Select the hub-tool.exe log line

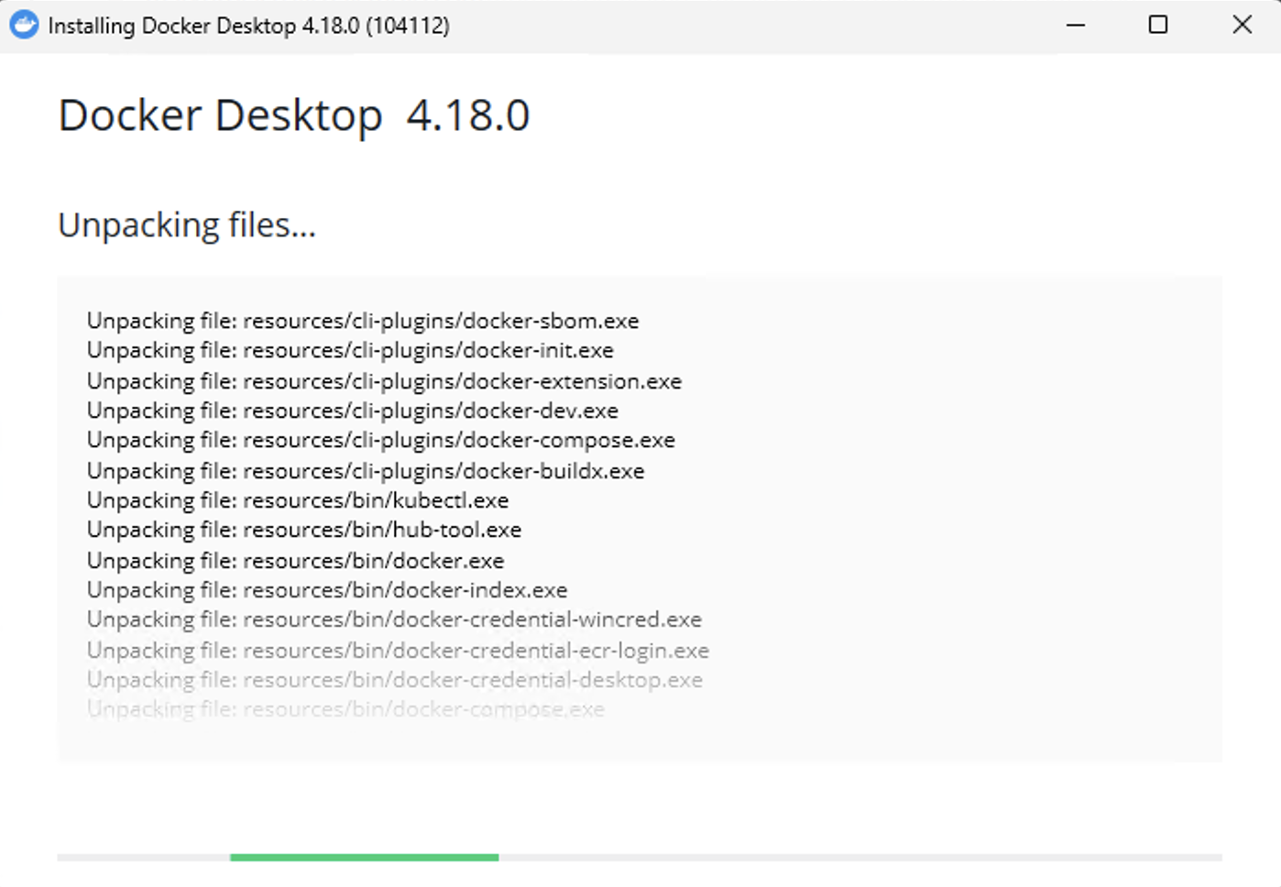[304, 530]
